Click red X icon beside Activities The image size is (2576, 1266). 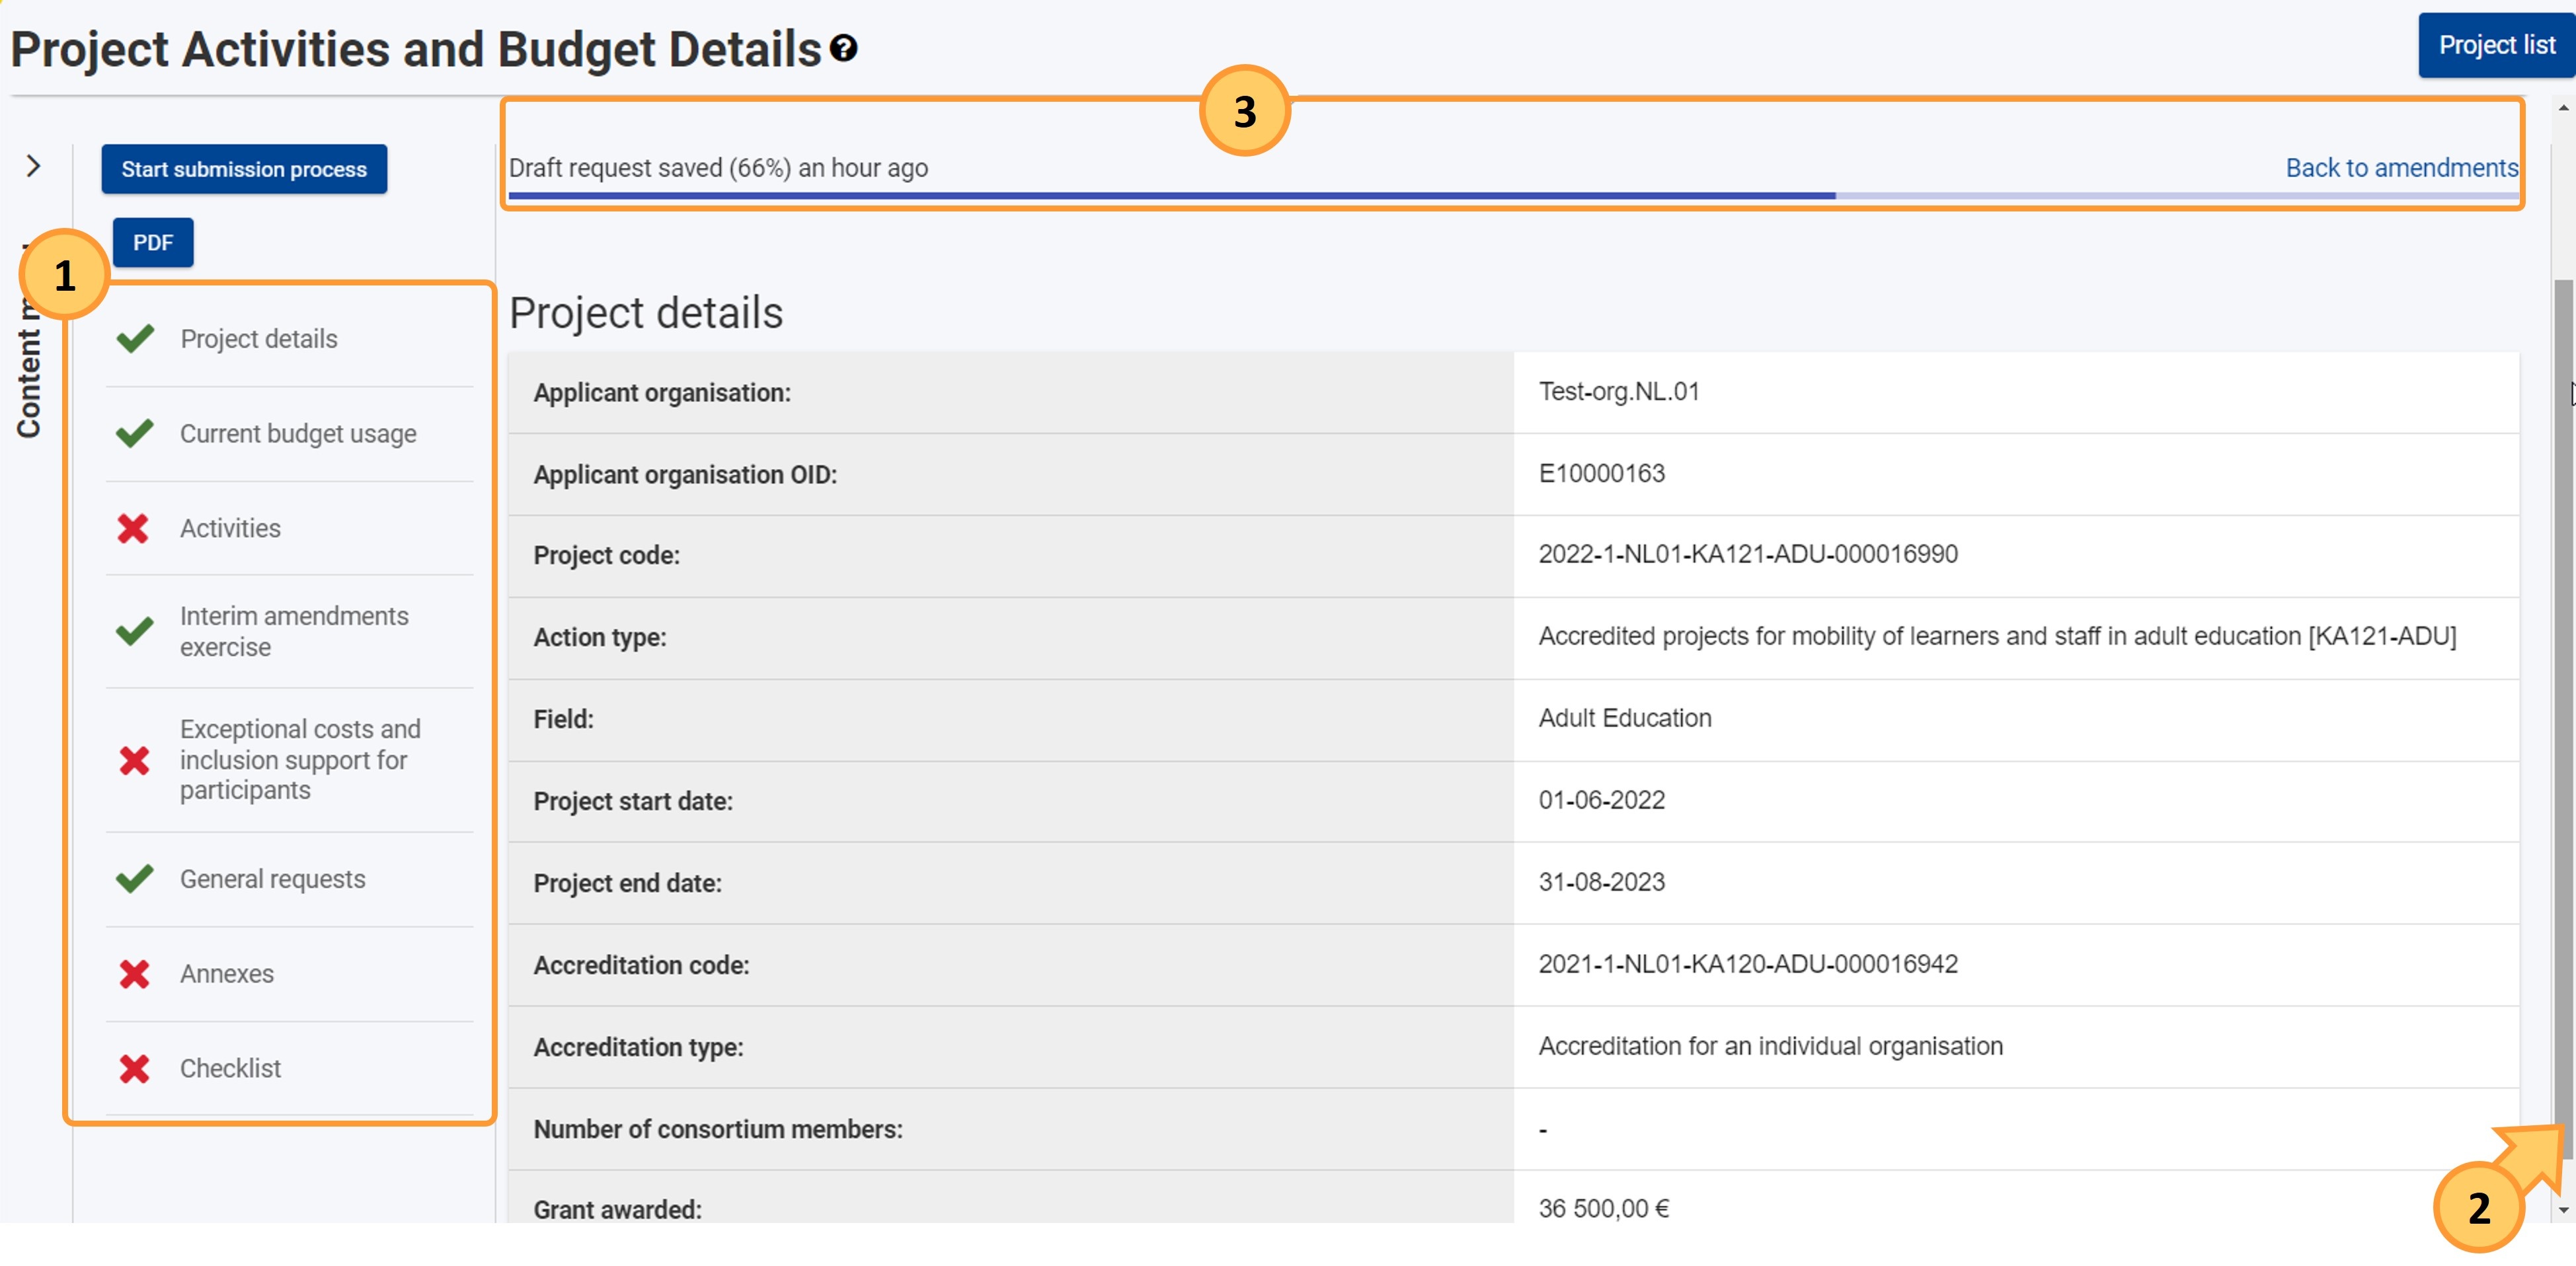pyautogui.click(x=133, y=527)
